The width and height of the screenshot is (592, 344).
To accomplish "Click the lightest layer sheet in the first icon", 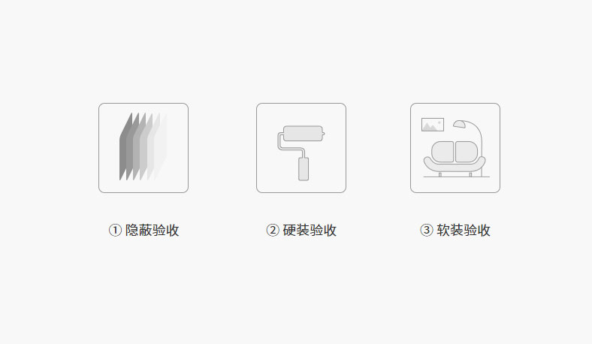I will click(x=162, y=146).
